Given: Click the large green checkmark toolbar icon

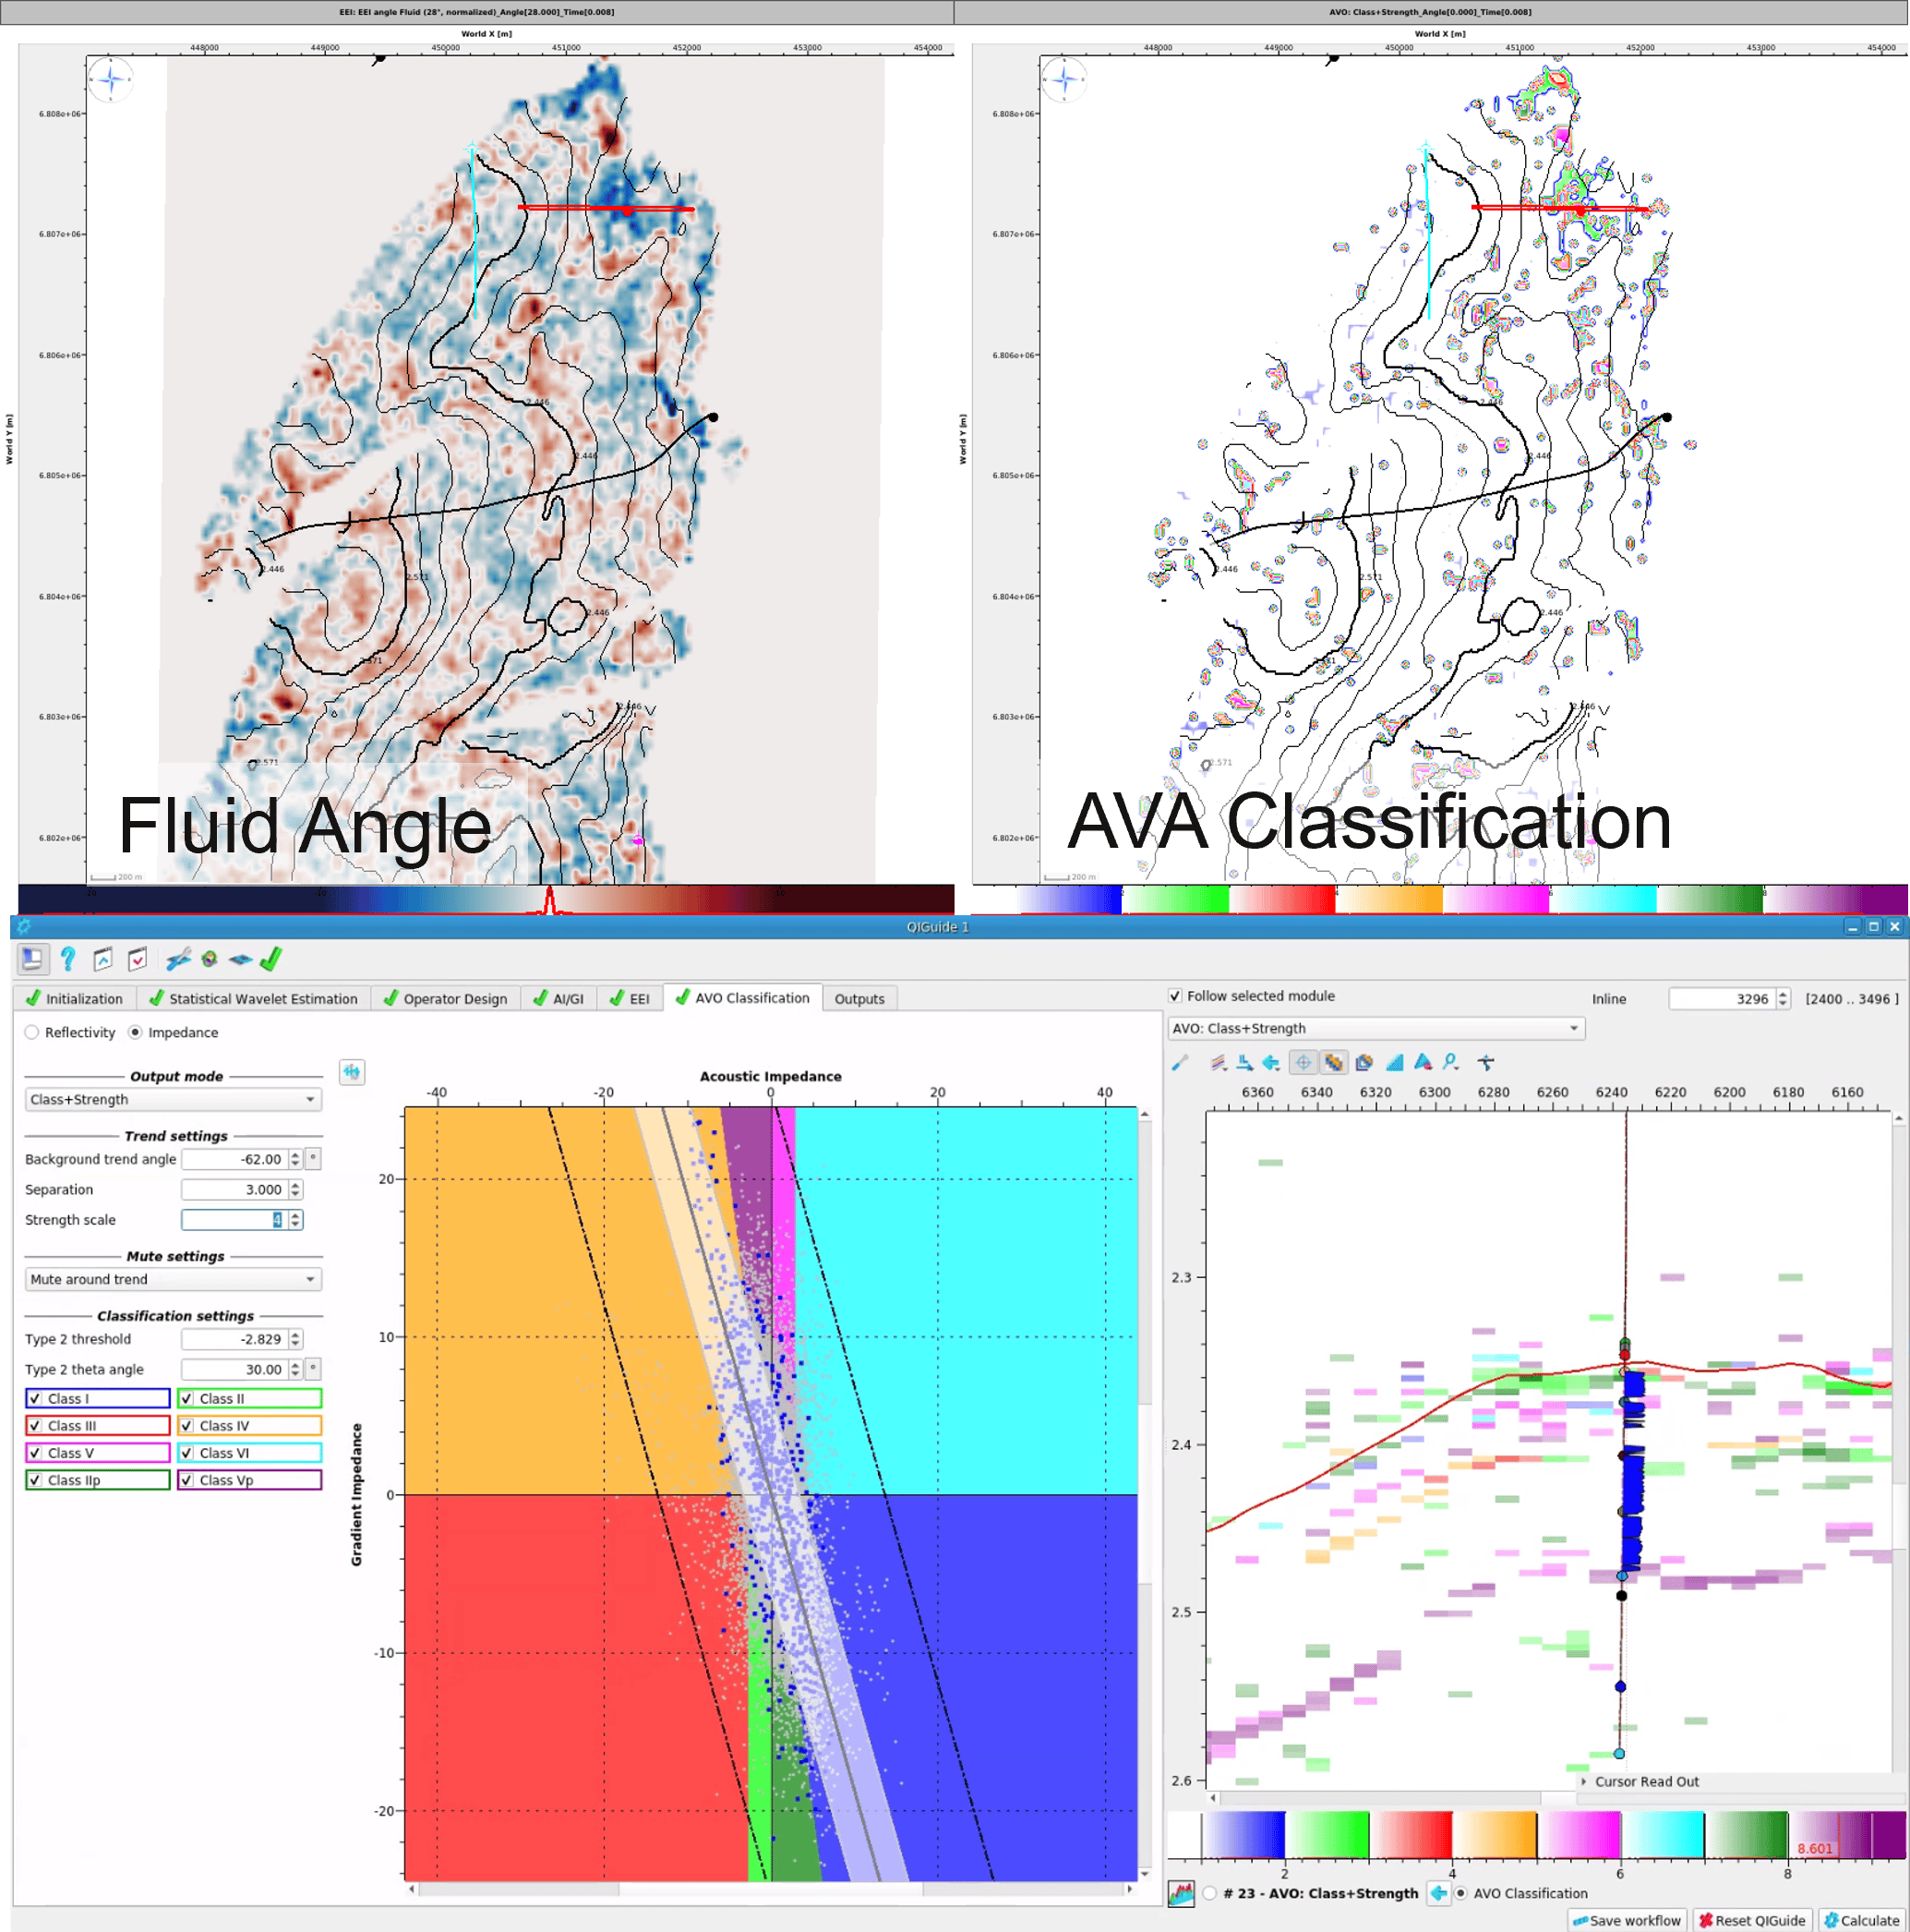Looking at the screenshot, I should pos(270,959).
